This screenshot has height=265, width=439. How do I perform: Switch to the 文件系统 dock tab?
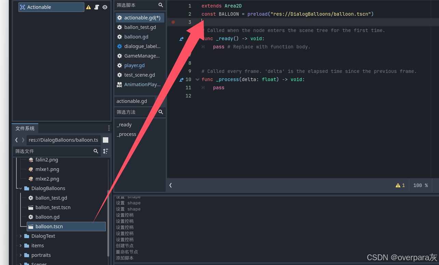(25, 128)
